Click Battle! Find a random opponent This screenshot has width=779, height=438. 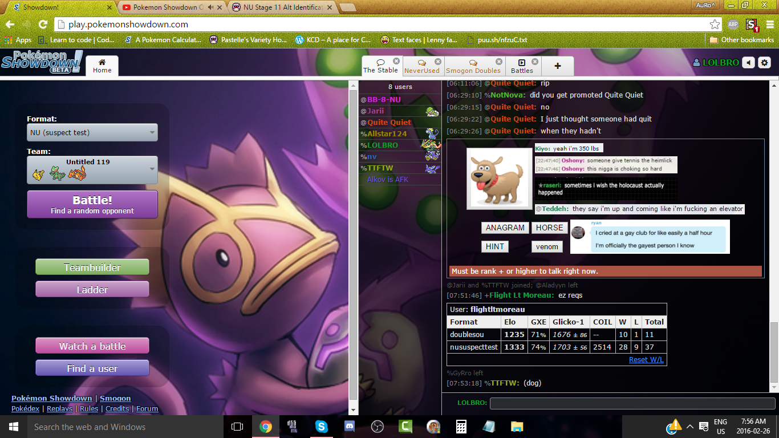(92, 204)
